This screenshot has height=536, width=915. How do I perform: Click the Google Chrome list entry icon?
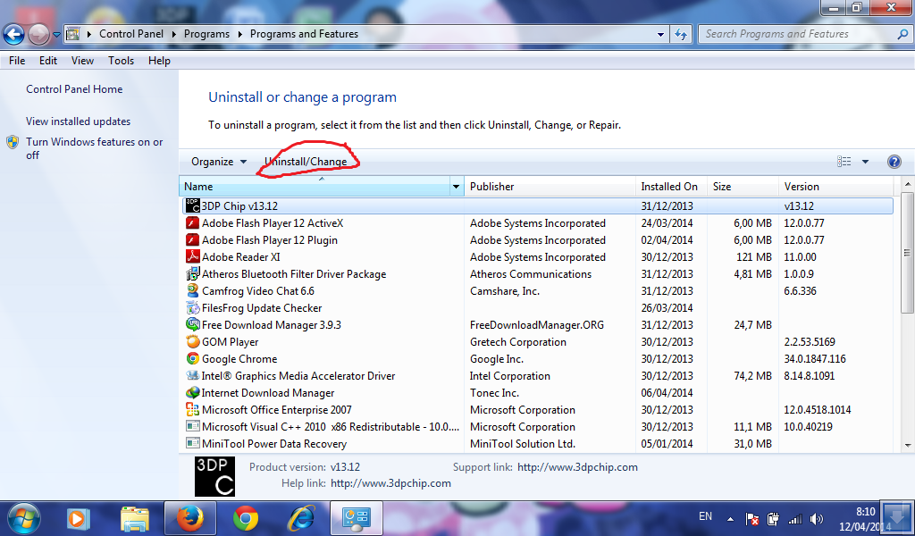[193, 358]
